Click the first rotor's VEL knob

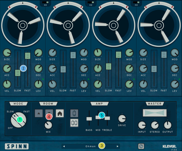coord(7,84)
